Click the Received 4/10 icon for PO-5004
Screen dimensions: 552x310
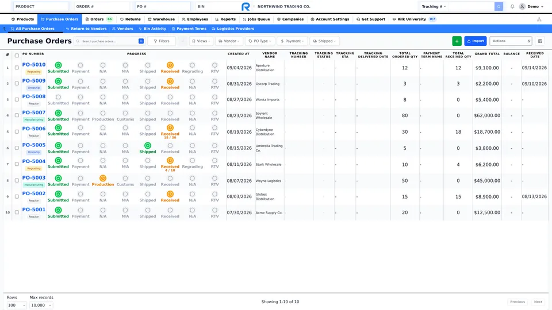coord(170,161)
